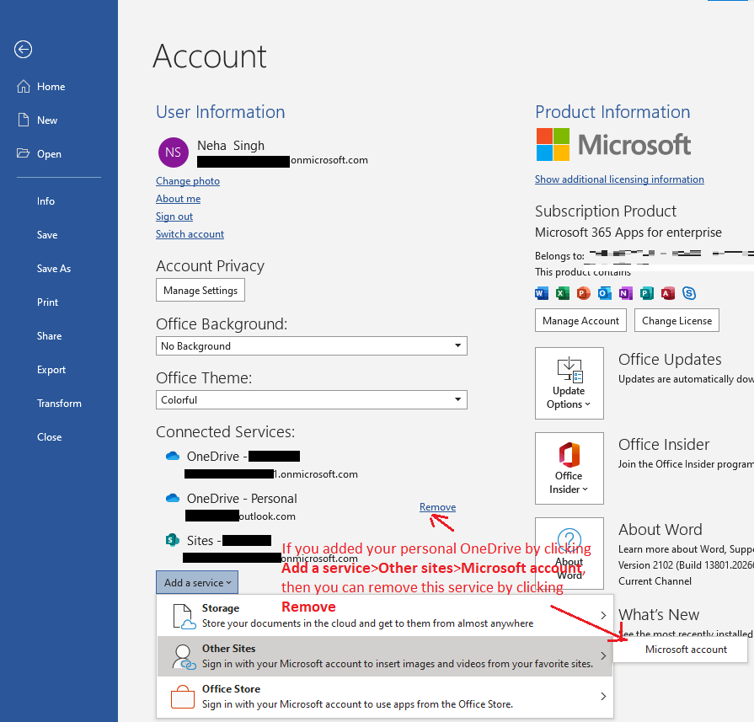Click the OneDrive cloud icon for Personal
754x722 pixels.
point(173,498)
